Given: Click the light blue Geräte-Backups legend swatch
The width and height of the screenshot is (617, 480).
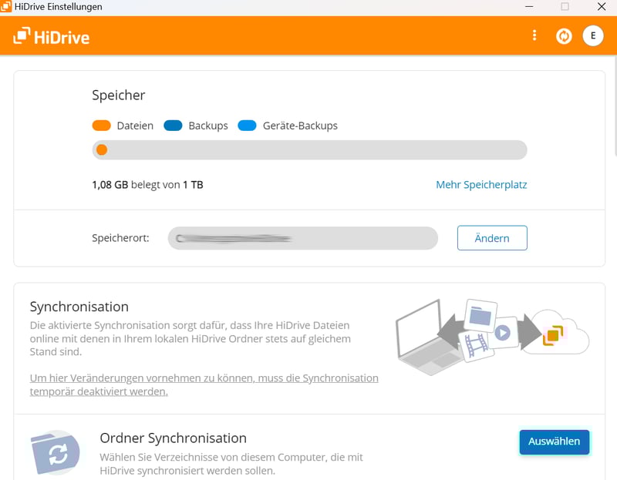Looking at the screenshot, I should pyautogui.click(x=247, y=126).
